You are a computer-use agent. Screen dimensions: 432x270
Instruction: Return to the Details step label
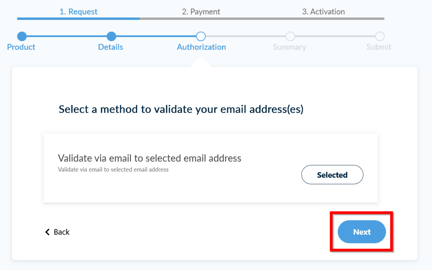[x=111, y=47]
